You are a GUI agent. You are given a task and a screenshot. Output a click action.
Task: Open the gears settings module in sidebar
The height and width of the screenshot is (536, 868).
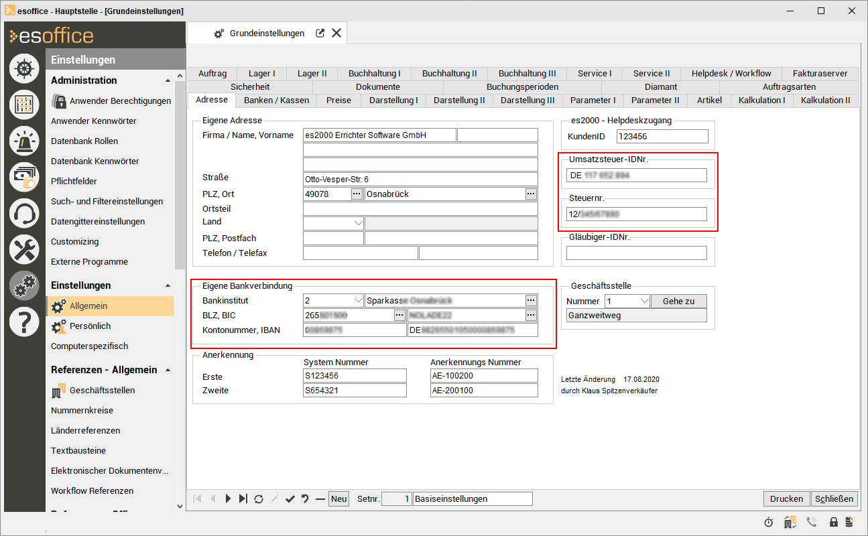click(x=24, y=286)
